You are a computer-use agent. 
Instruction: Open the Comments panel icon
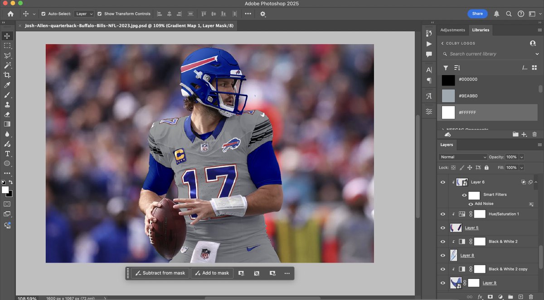pyautogui.click(x=429, y=54)
